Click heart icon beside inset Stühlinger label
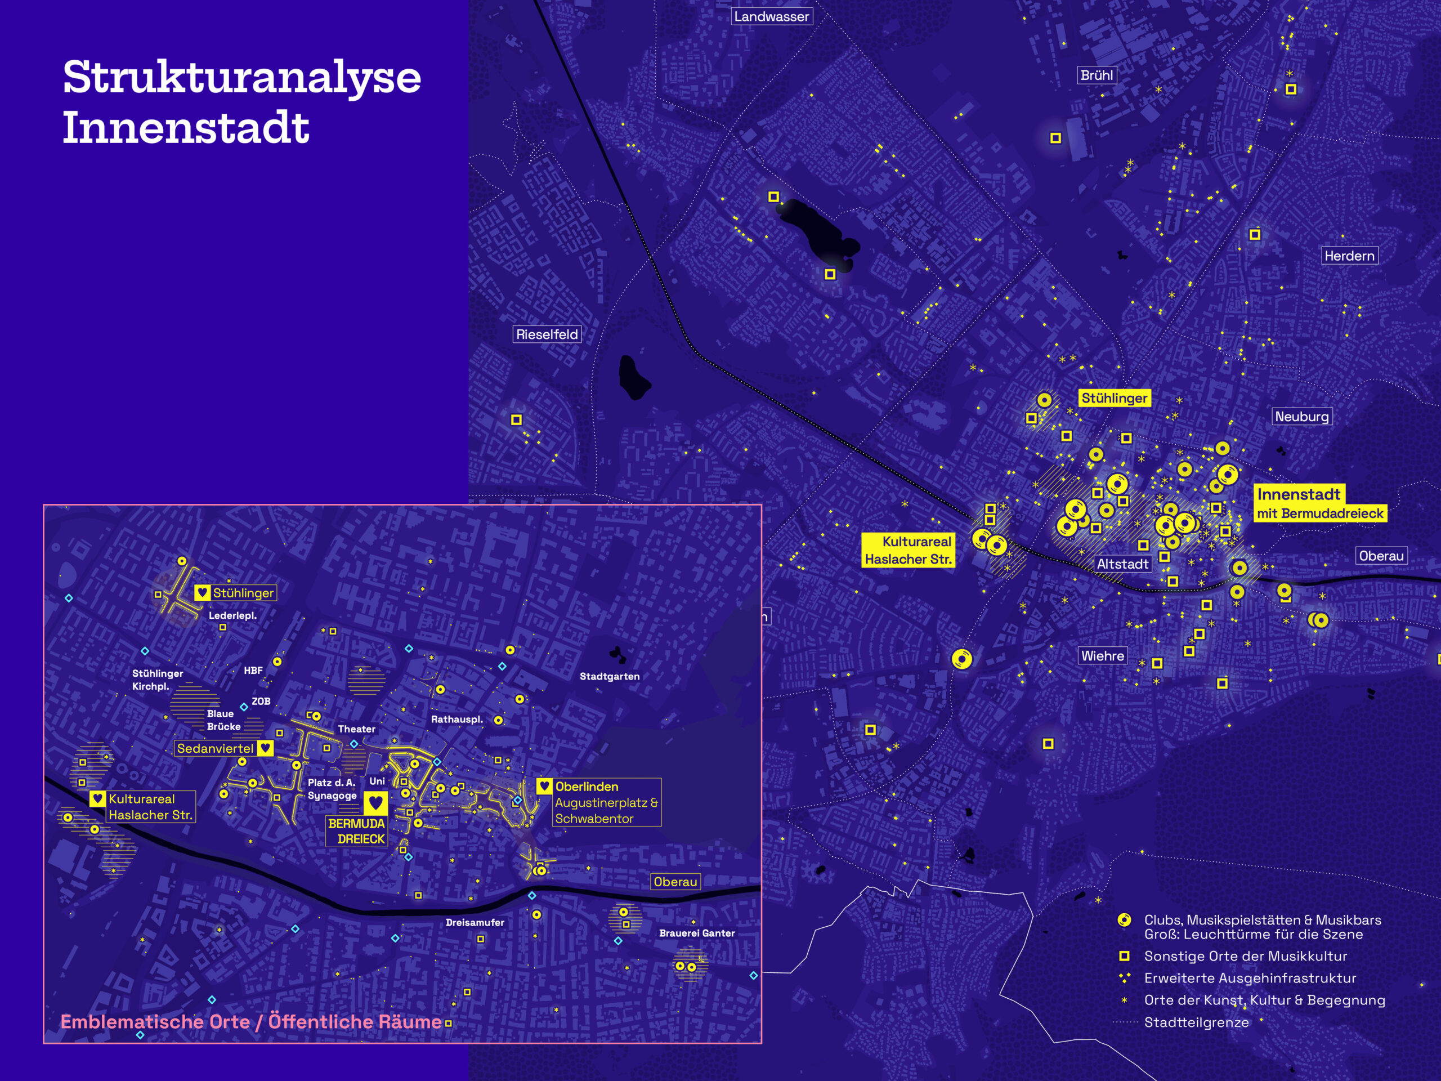 click(x=202, y=592)
